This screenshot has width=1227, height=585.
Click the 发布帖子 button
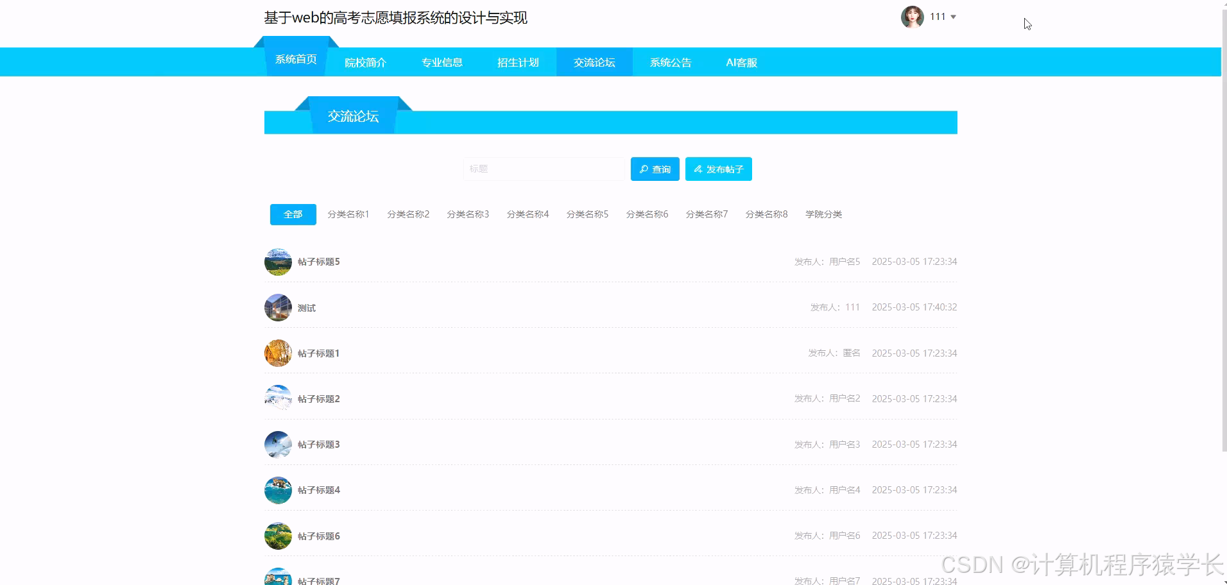(718, 169)
